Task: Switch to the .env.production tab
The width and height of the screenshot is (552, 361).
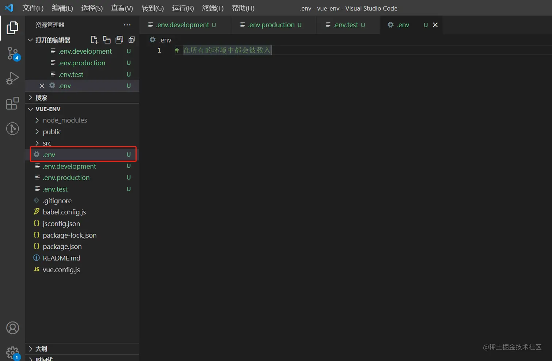Action: point(274,25)
